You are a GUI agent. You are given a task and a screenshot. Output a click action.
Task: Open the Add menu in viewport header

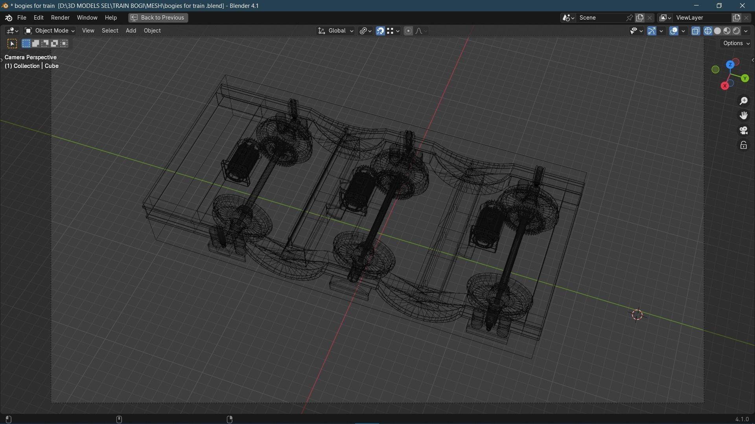pos(131,31)
